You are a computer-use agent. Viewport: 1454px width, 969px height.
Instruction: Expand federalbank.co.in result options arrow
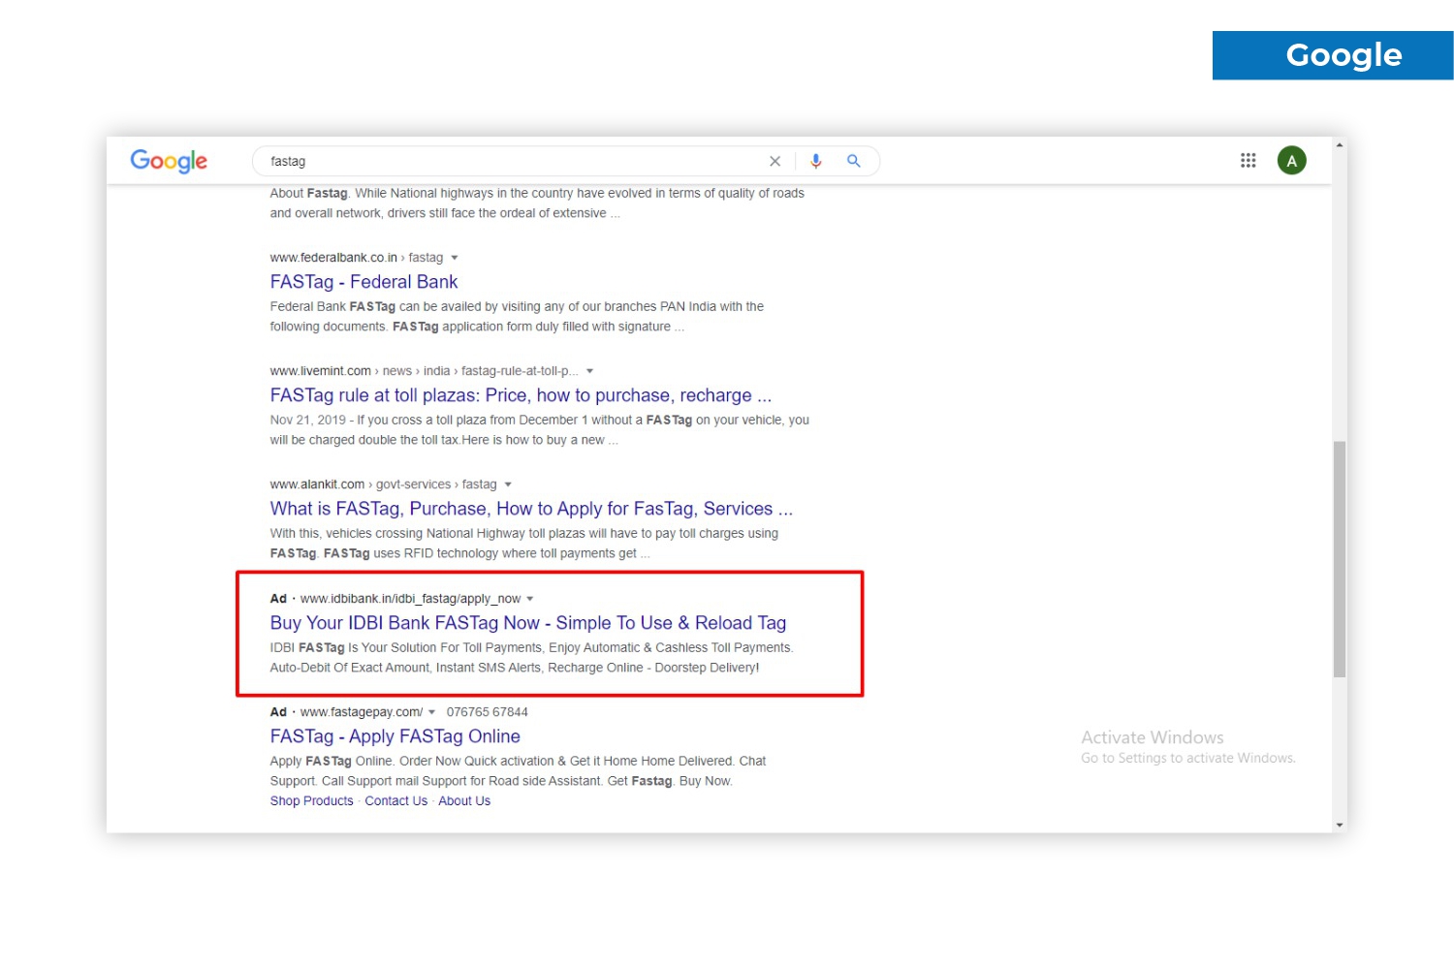[454, 258]
